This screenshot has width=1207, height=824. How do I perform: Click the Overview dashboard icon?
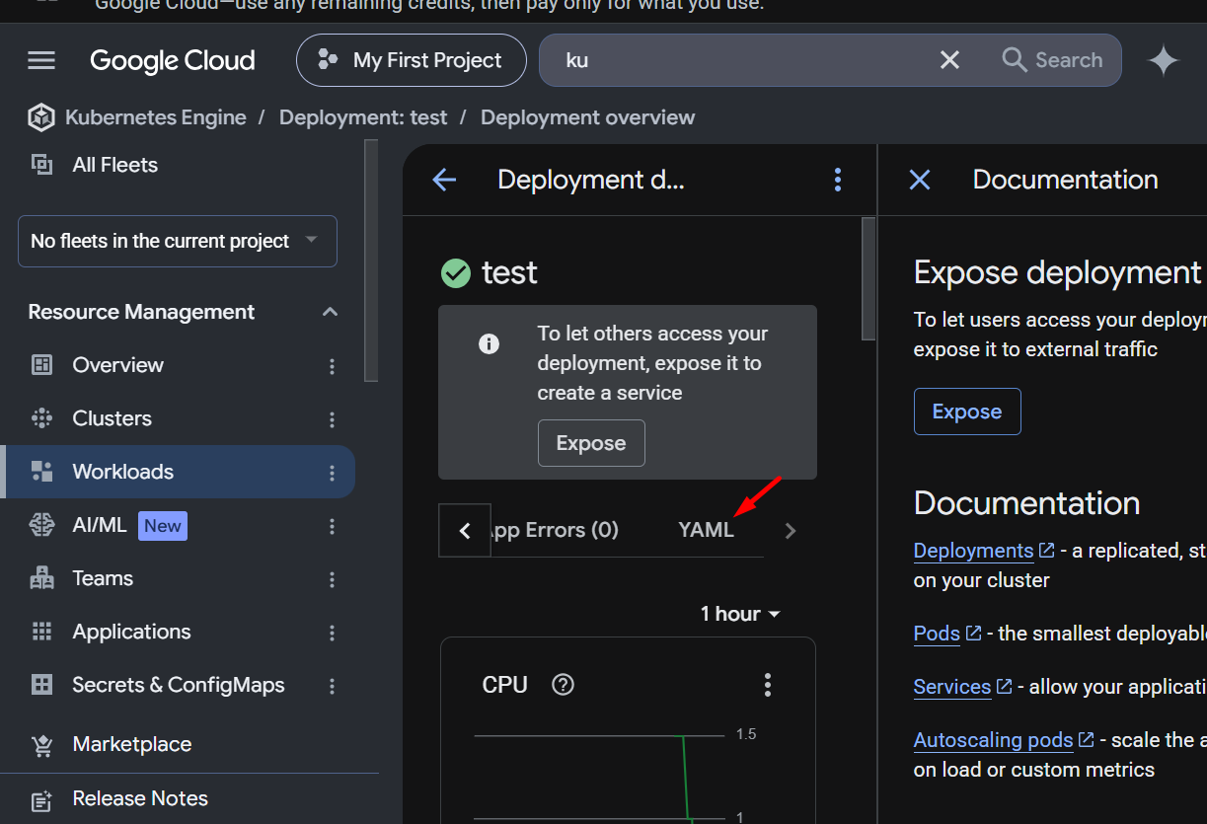click(41, 365)
